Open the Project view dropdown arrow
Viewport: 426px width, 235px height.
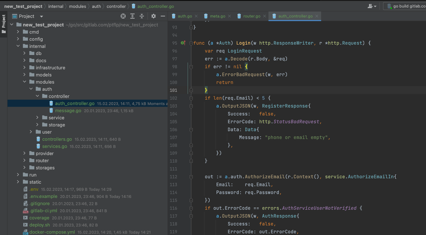(42, 16)
